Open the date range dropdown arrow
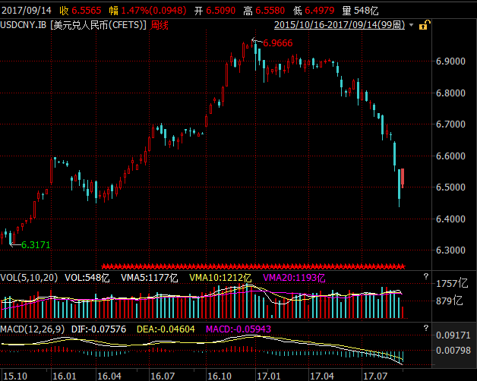This screenshot has height=381, width=477. point(411,25)
